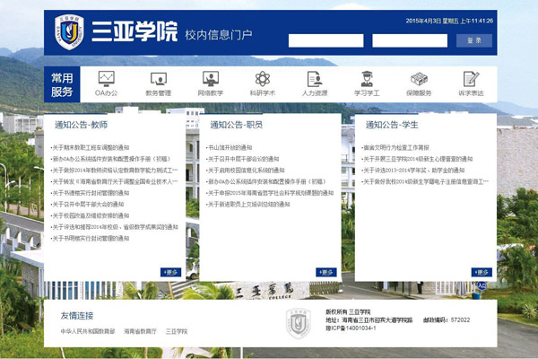Image resolution: width=538 pixels, height=359 pixels.
Task: Open the OA办公 service icon
Action: (x=106, y=81)
